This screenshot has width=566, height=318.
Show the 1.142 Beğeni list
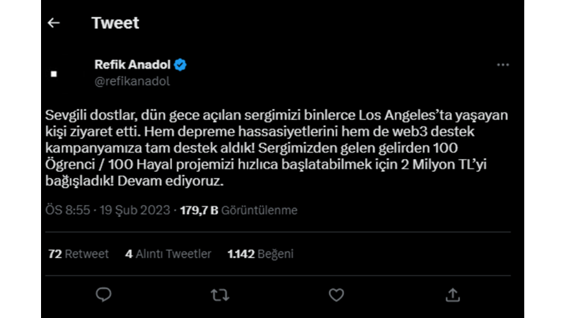click(x=260, y=254)
